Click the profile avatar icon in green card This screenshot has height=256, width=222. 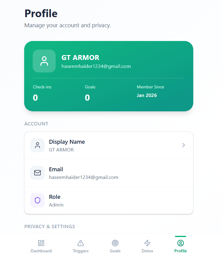[x=44, y=61]
